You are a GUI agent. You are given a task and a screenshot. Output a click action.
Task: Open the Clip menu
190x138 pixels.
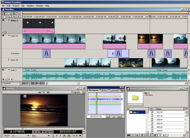tap(23, 6)
